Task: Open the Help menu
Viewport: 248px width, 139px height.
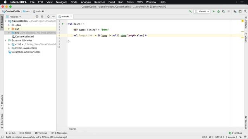Action: point(162,2)
